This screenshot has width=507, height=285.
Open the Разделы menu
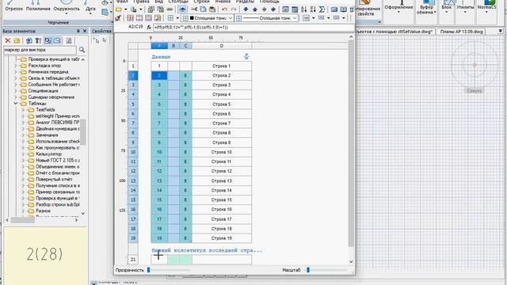point(245,2)
